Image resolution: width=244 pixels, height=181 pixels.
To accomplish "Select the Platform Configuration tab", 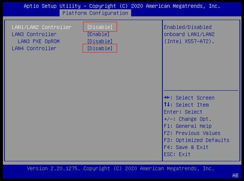I will pos(95,13).
